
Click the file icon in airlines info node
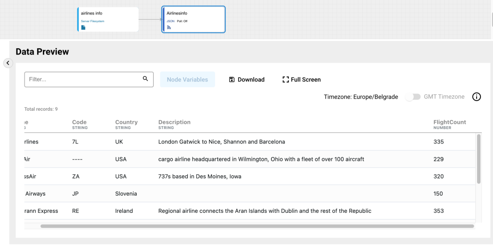[83, 27]
